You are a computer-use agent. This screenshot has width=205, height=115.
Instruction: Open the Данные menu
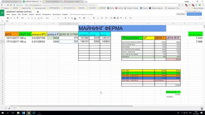click(x=38, y=14)
